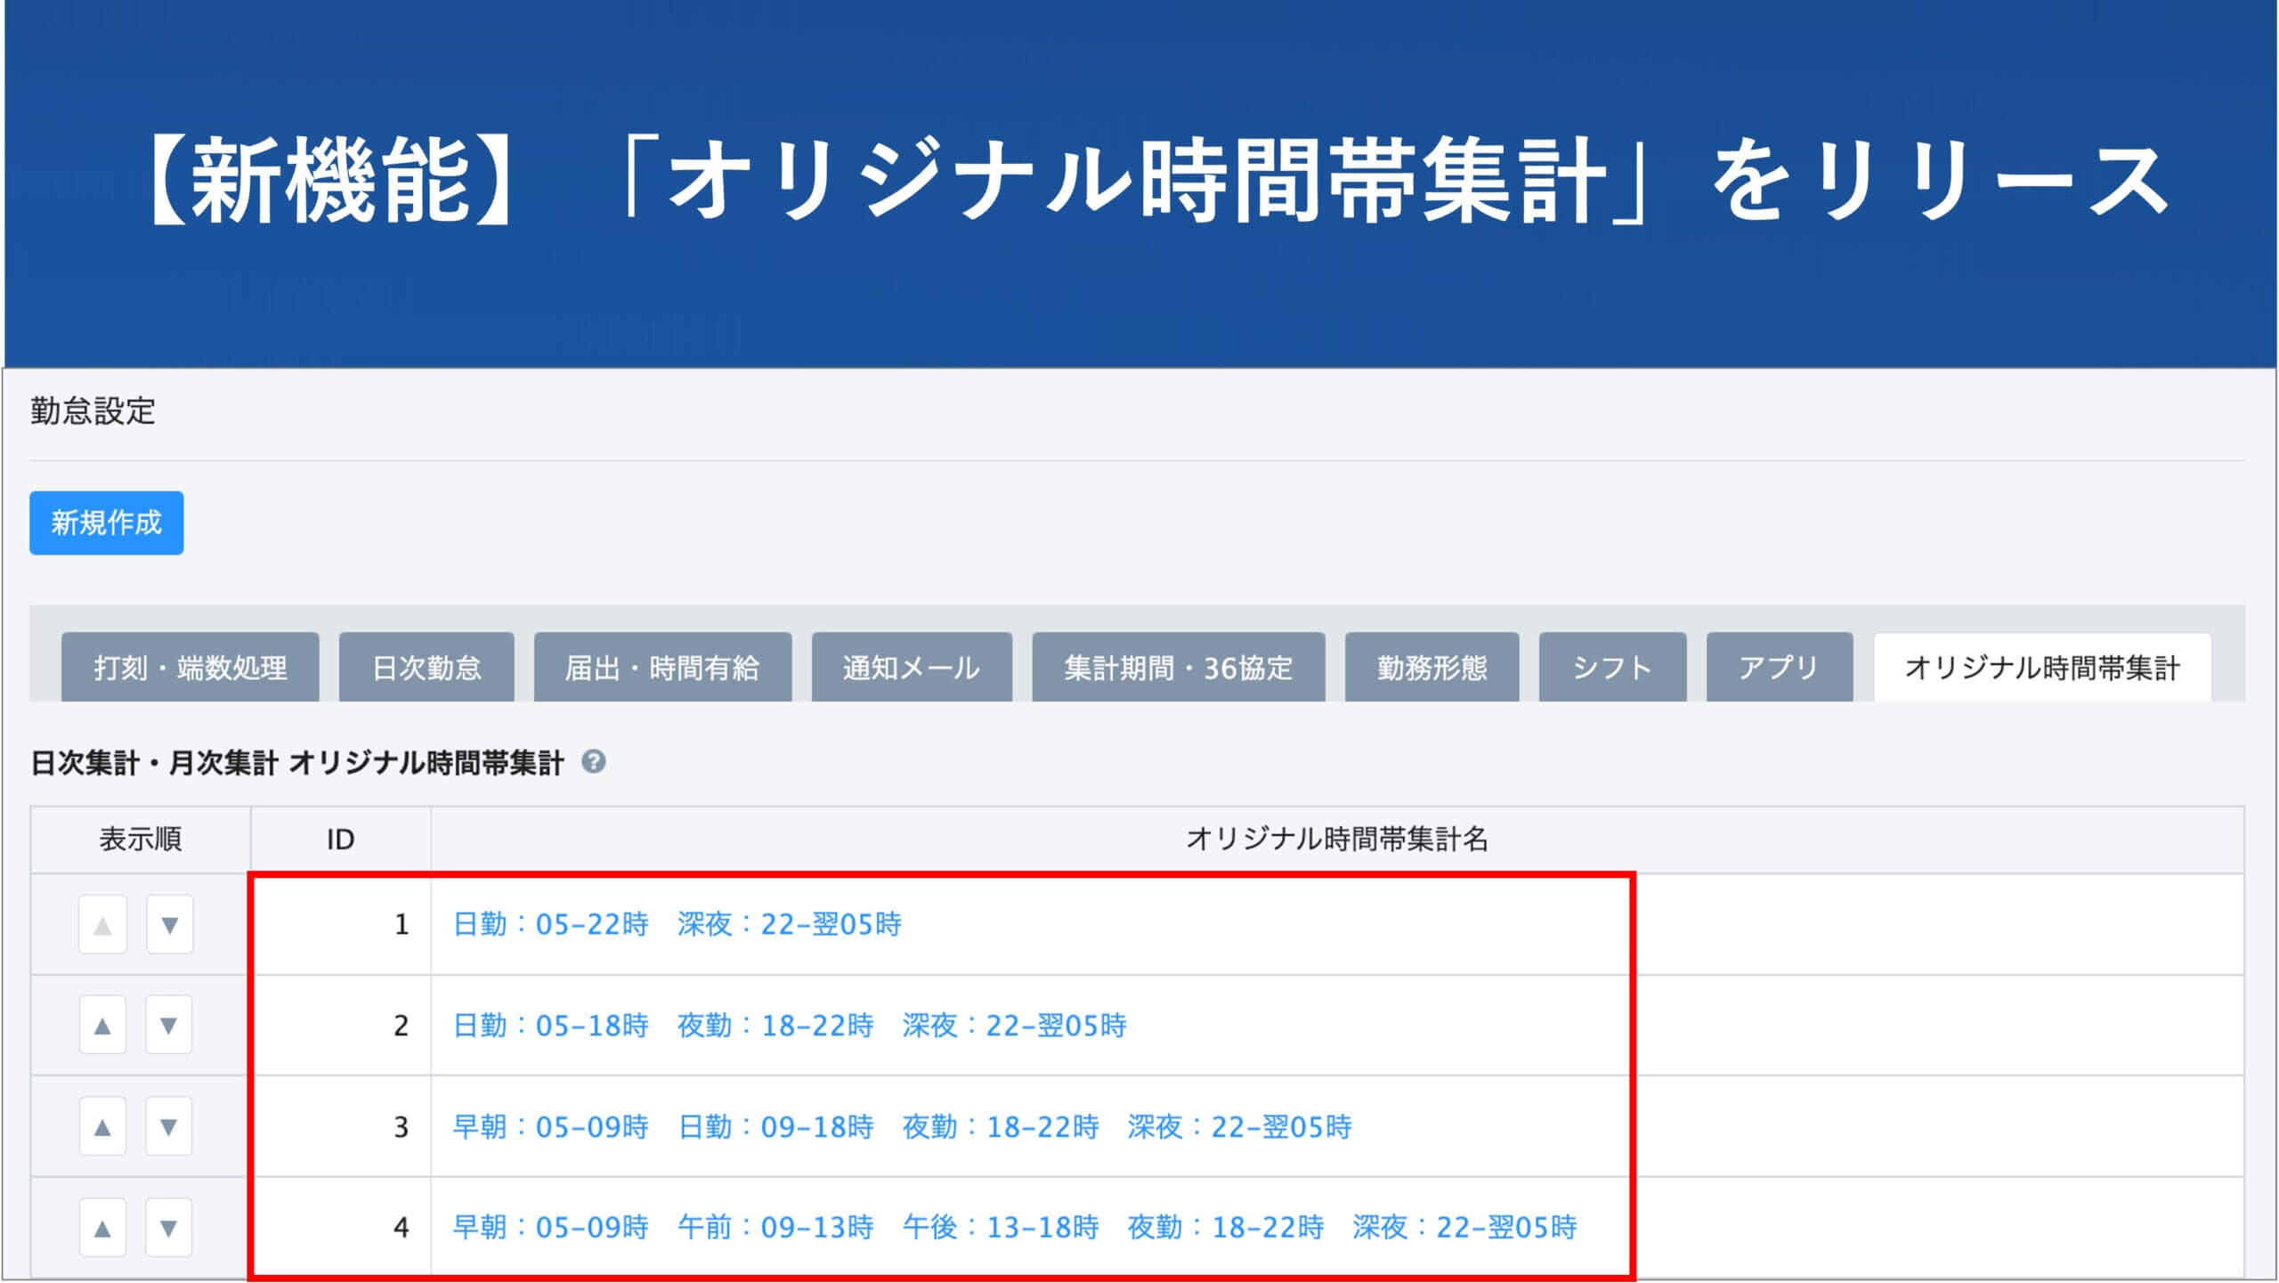Open the 通知メール tab
2279x1283 pixels.
[912, 668]
